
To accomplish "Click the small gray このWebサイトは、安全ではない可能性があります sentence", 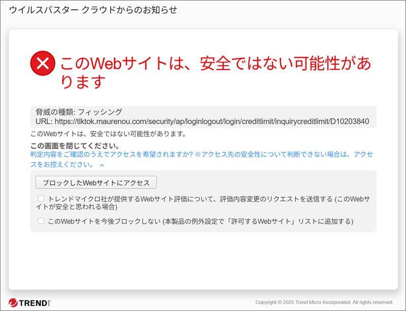I will pos(108,134).
